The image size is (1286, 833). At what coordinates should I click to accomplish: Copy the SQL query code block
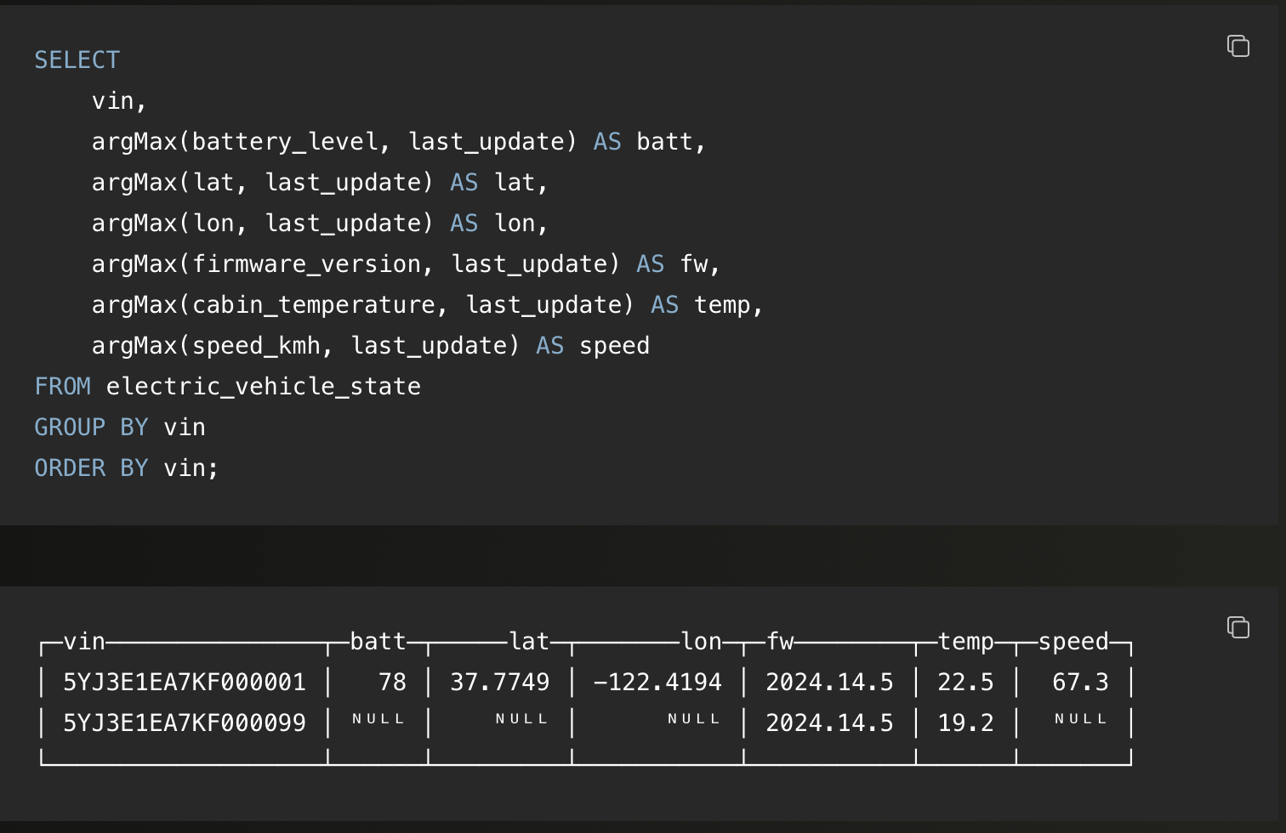(1238, 46)
